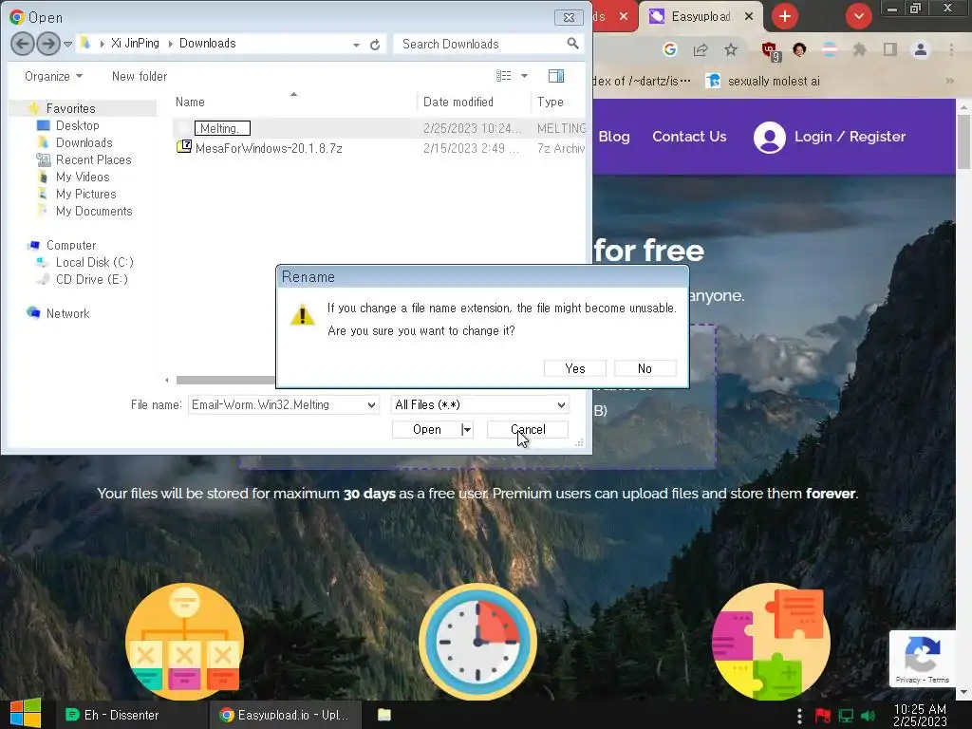Select Desktop in the navigation pane
The image size is (972, 729).
(78, 126)
